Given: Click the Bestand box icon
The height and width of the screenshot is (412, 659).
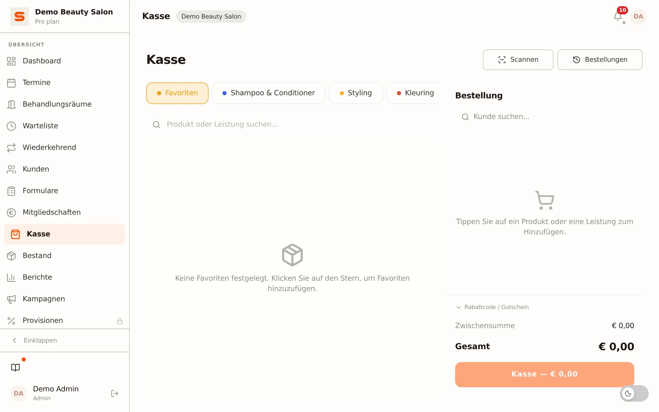Looking at the screenshot, I should (x=11, y=256).
